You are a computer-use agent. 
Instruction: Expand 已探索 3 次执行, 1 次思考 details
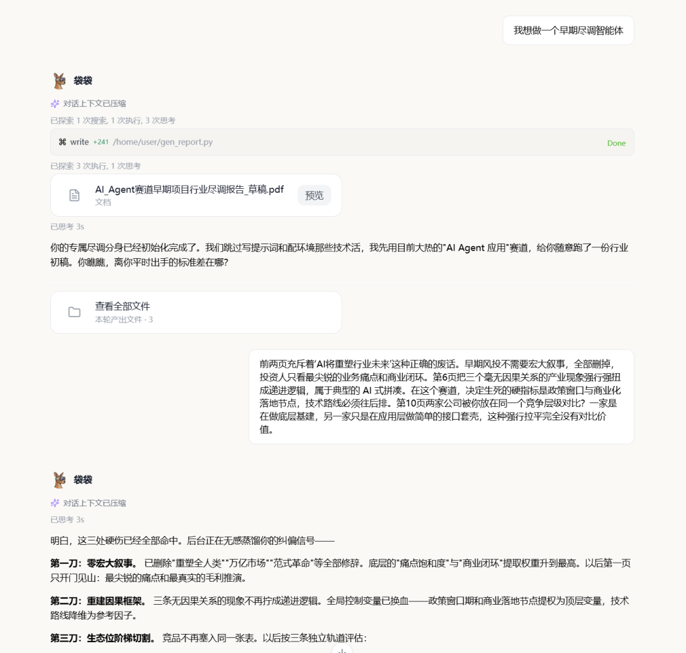point(95,166)
